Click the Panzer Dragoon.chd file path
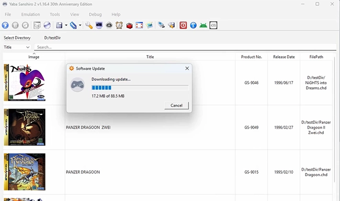The image size is (340, 201). click(316, 172)
